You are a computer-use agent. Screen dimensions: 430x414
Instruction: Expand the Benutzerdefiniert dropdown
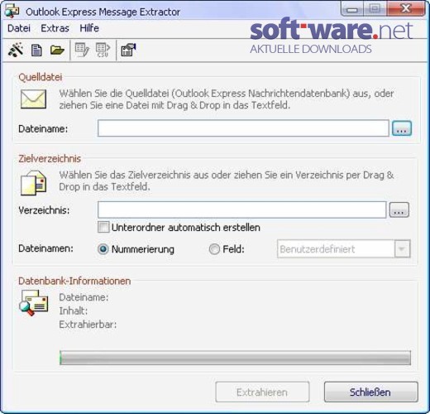coord(402,249)
